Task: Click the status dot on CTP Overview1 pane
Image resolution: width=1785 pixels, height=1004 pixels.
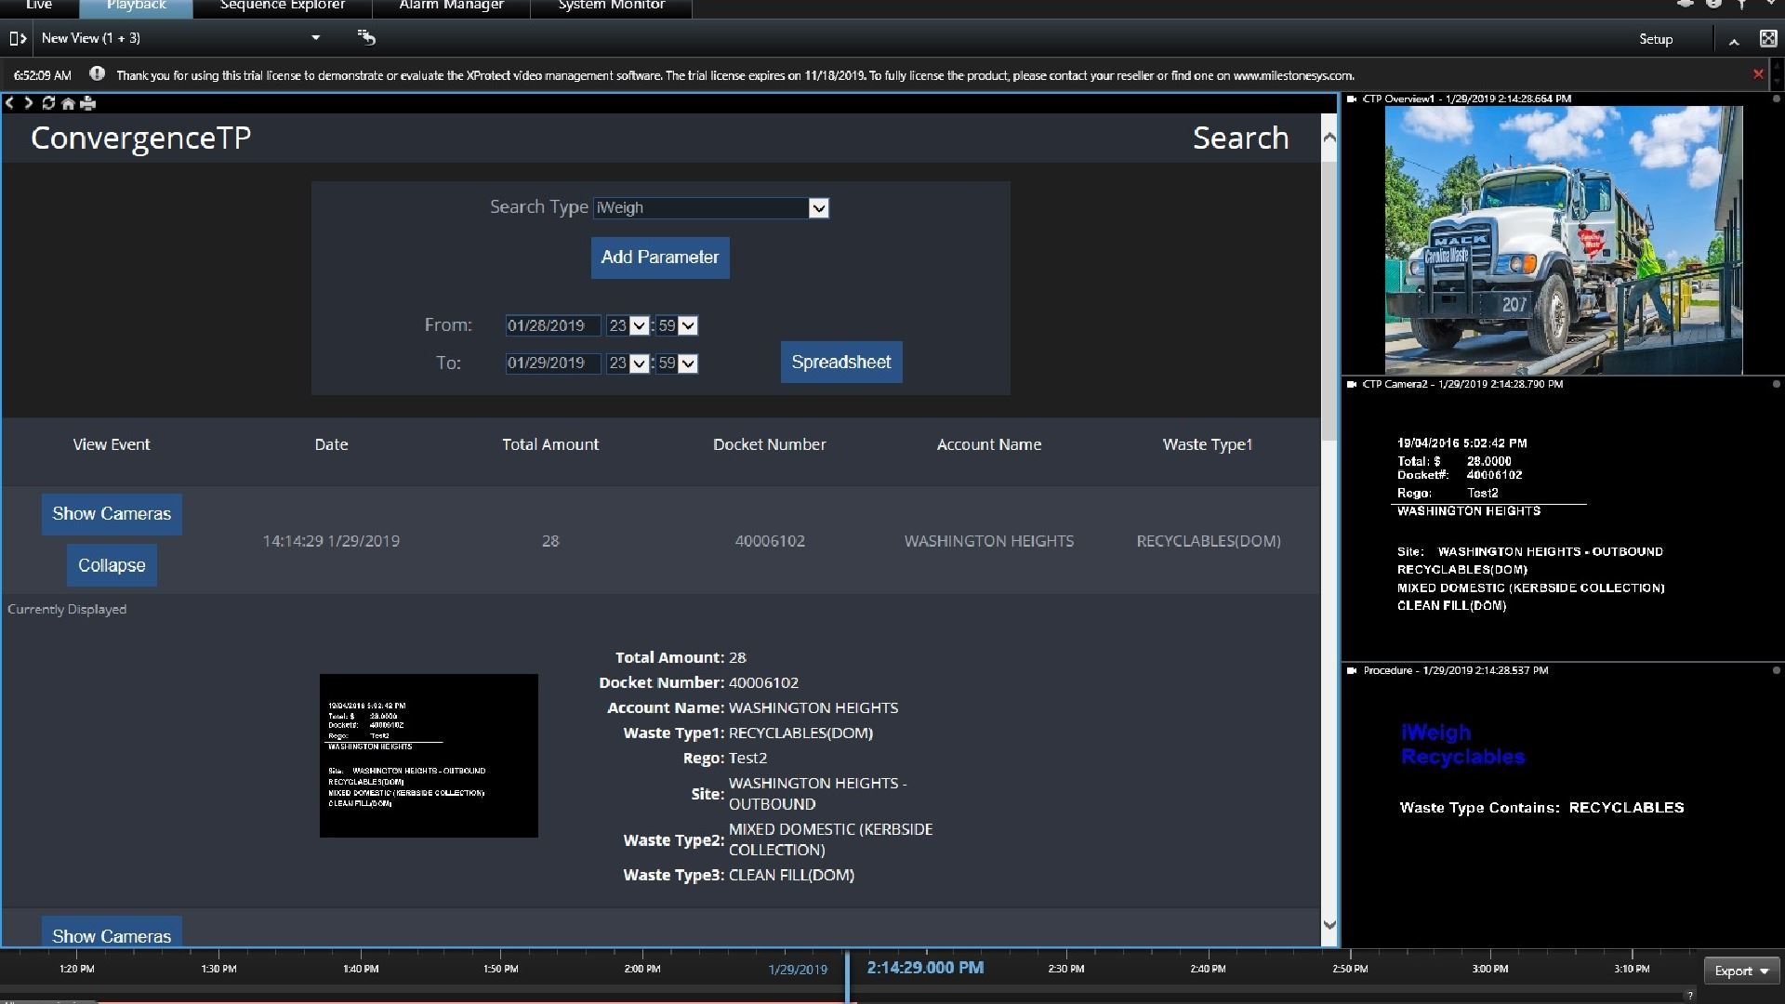Action: 1776,99
